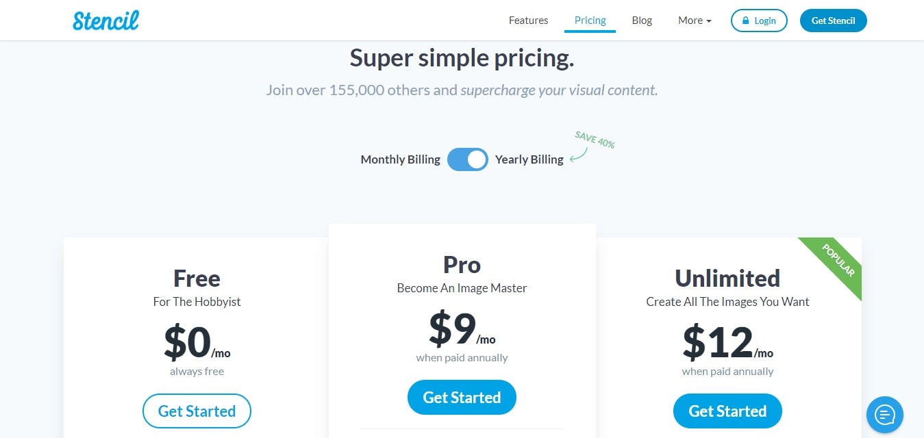Image resolution: width=924 pixels, height=438 pixels.
Task: Open the Blog page
Action: tap(642, 21)
